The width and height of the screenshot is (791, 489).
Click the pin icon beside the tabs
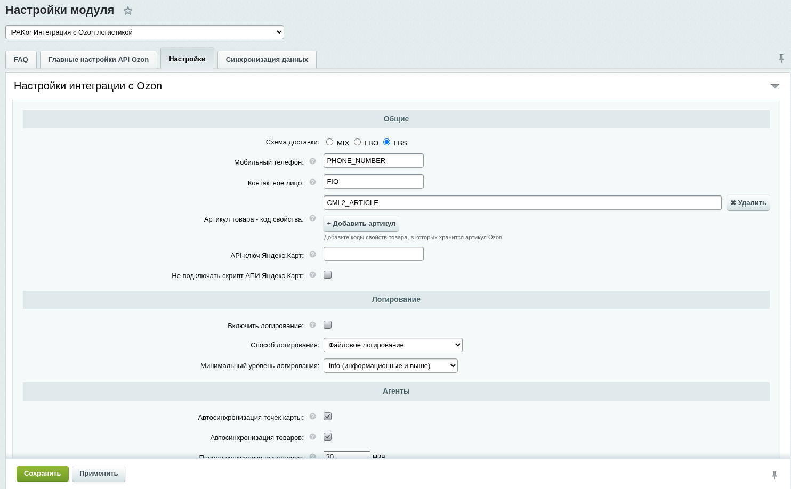click(781, 59)
